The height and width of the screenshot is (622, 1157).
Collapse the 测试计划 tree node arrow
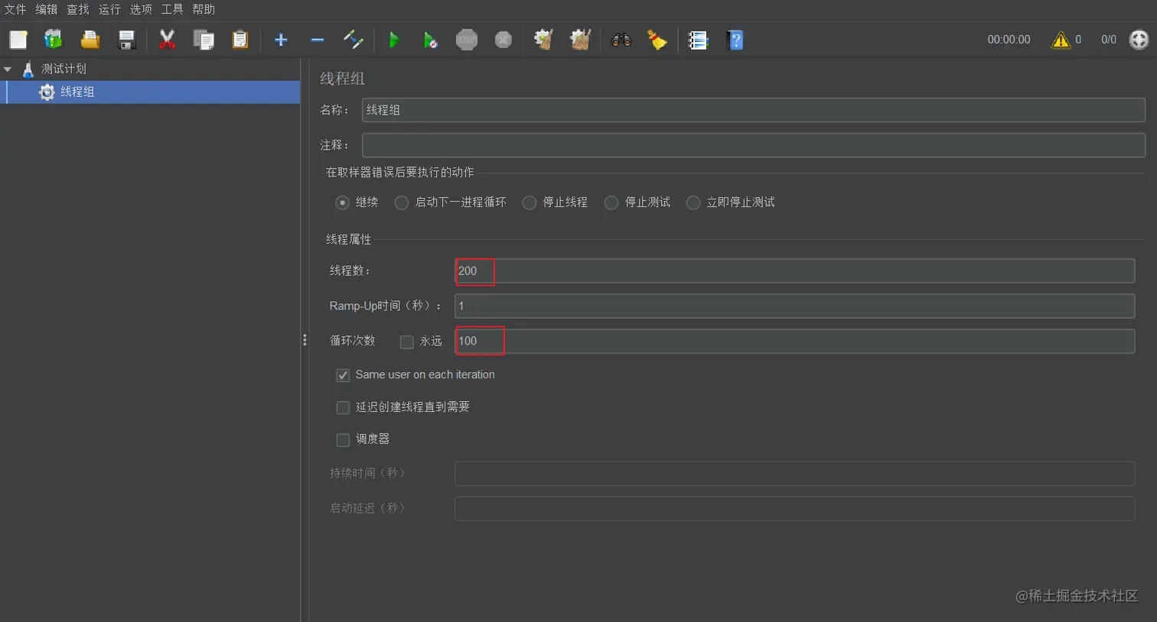8,69
